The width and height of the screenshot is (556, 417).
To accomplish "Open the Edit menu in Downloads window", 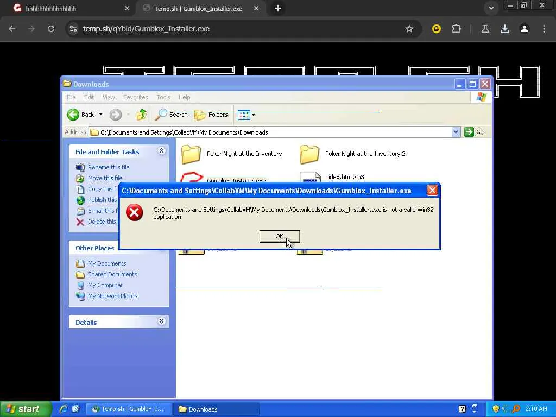I will tap(89, 97).
